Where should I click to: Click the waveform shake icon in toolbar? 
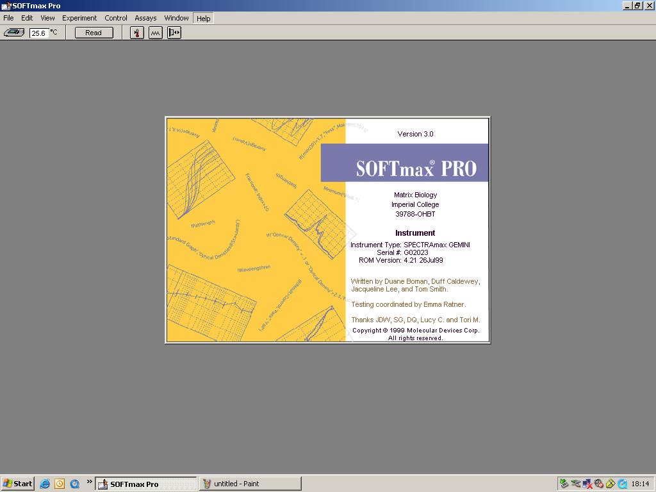pyautogui.click(x=156, y=33)
